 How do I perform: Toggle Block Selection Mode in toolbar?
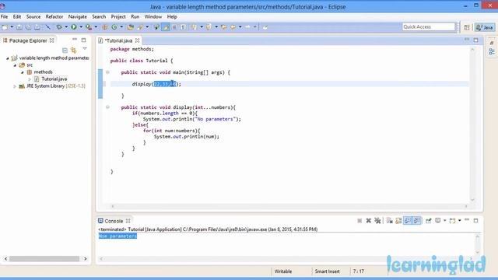(174, 27)
